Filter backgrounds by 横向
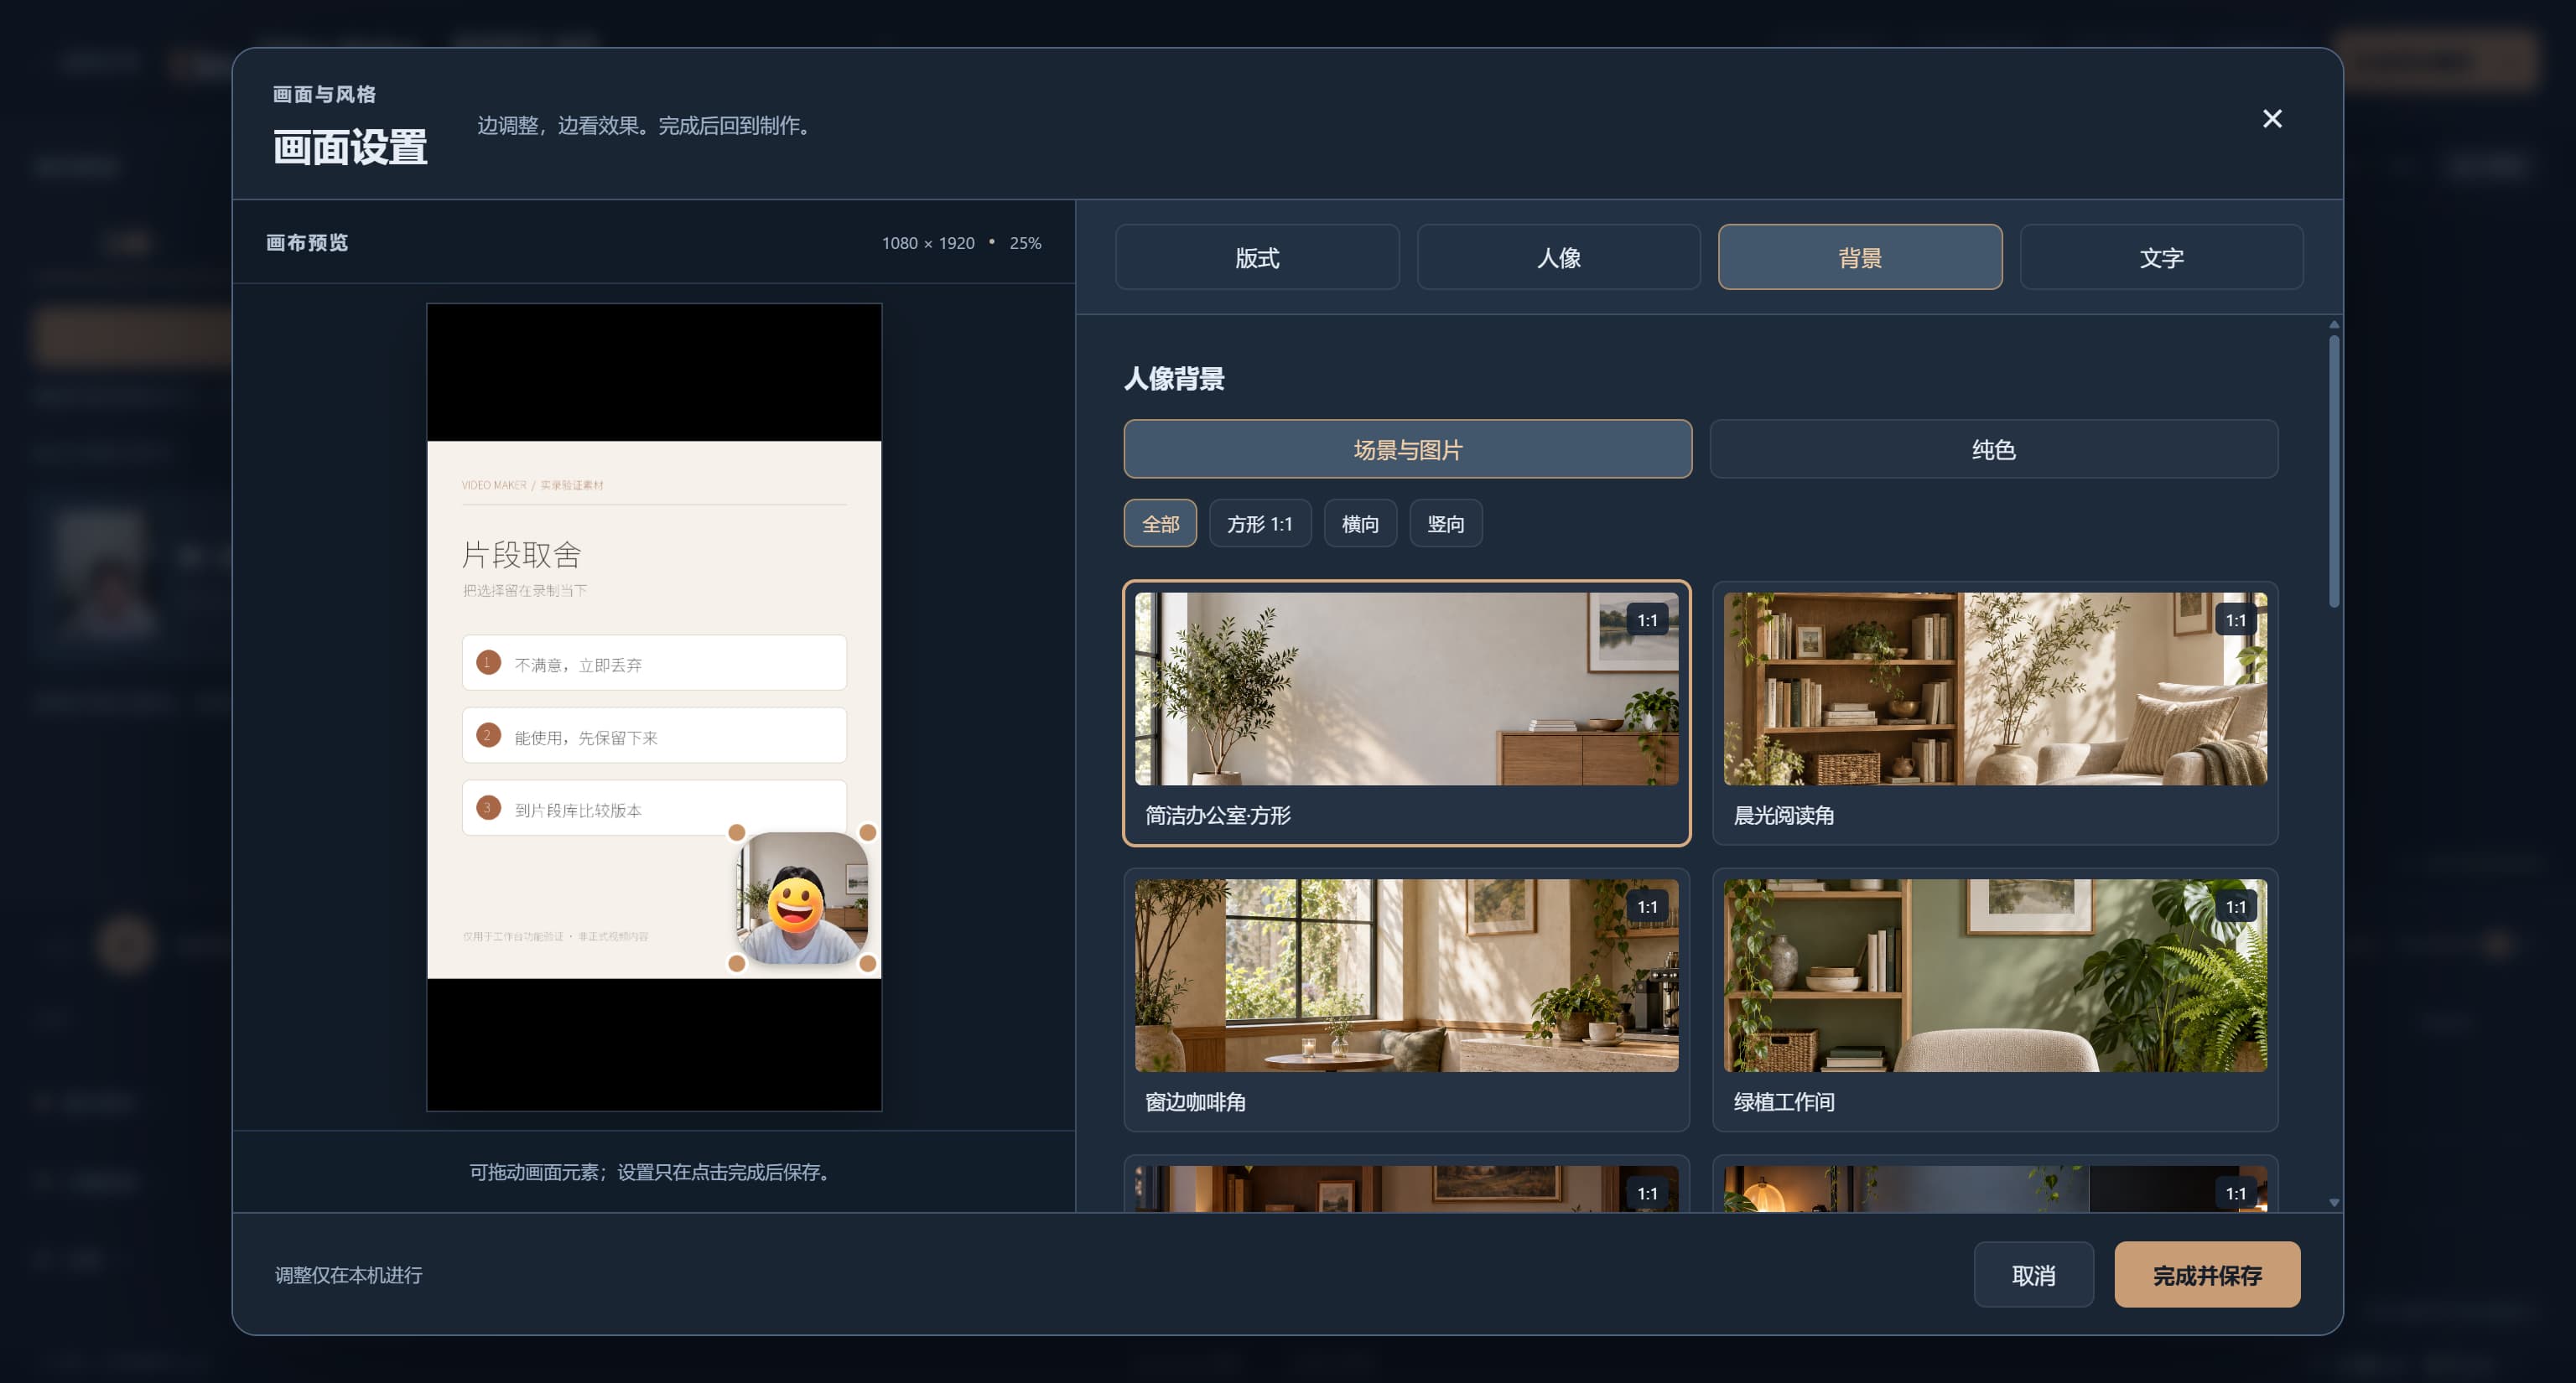 (x=1360, y=524)
